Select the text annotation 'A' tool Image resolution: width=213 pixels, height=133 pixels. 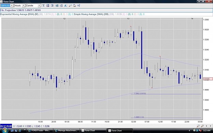tap(65, 5)
